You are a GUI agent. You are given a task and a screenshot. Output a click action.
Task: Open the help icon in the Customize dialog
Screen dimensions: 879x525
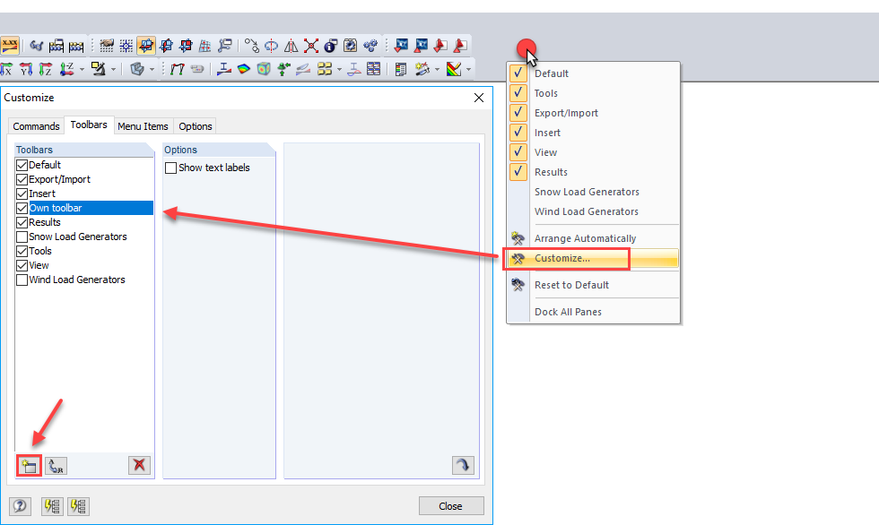tap(19, 506)
